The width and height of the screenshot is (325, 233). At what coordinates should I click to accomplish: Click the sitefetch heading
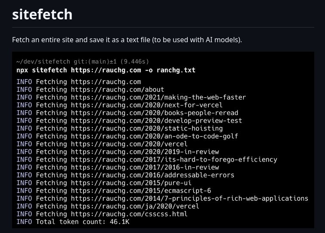(42, 14)
